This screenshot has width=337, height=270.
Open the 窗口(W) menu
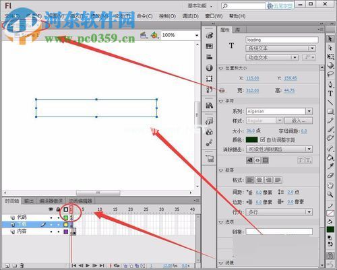coord(214,16)
